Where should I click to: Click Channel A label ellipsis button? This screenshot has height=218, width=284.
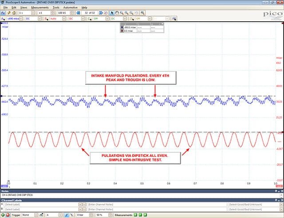point(84,204)
